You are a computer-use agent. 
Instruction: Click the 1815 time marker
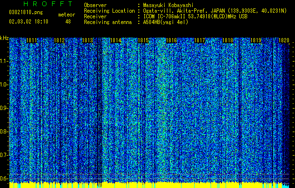144,40
